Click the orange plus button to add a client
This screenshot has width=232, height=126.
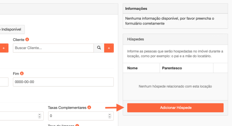[x=109, y=48]
